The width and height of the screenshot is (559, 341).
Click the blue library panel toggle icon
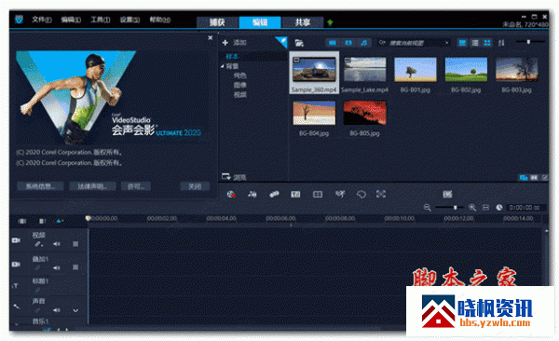(524, 177)
